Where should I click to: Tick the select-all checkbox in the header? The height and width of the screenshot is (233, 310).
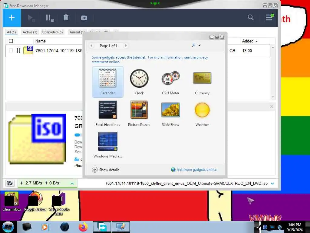coord(11,41)
